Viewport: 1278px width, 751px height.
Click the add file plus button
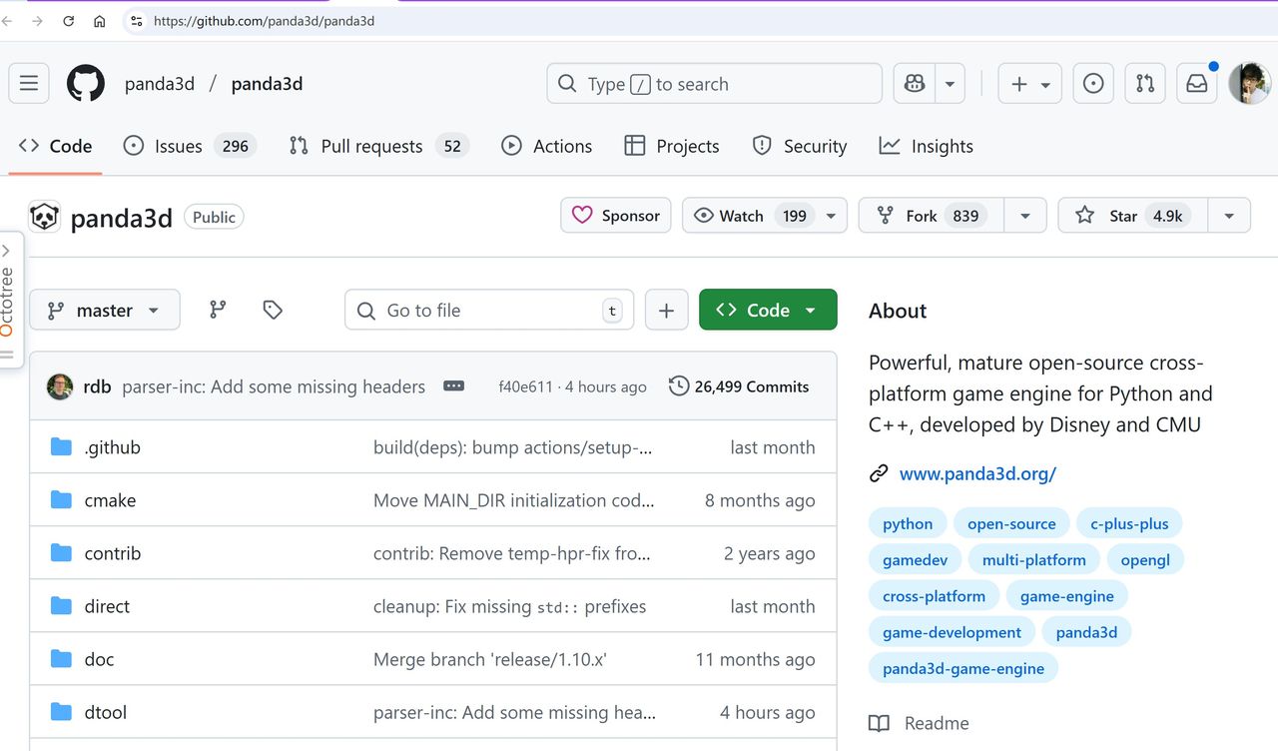(666, 311)
